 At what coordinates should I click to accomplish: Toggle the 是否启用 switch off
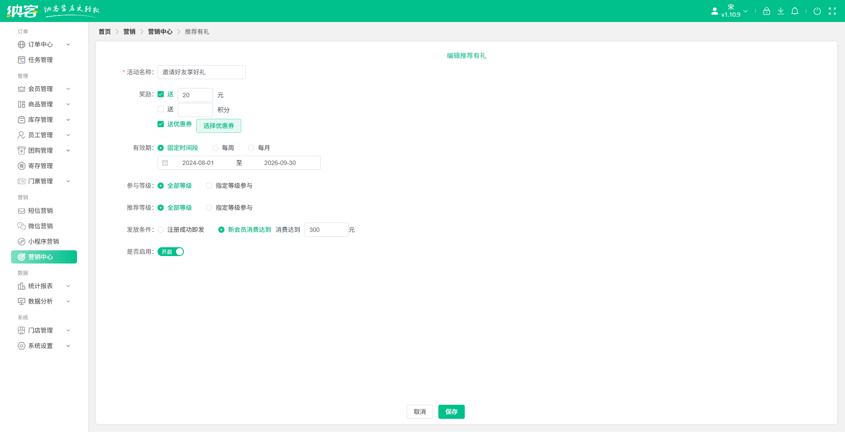point(171,252)
